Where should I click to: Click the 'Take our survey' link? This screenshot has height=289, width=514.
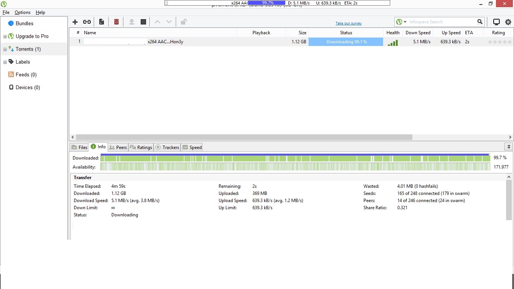(x=348, y=23)
